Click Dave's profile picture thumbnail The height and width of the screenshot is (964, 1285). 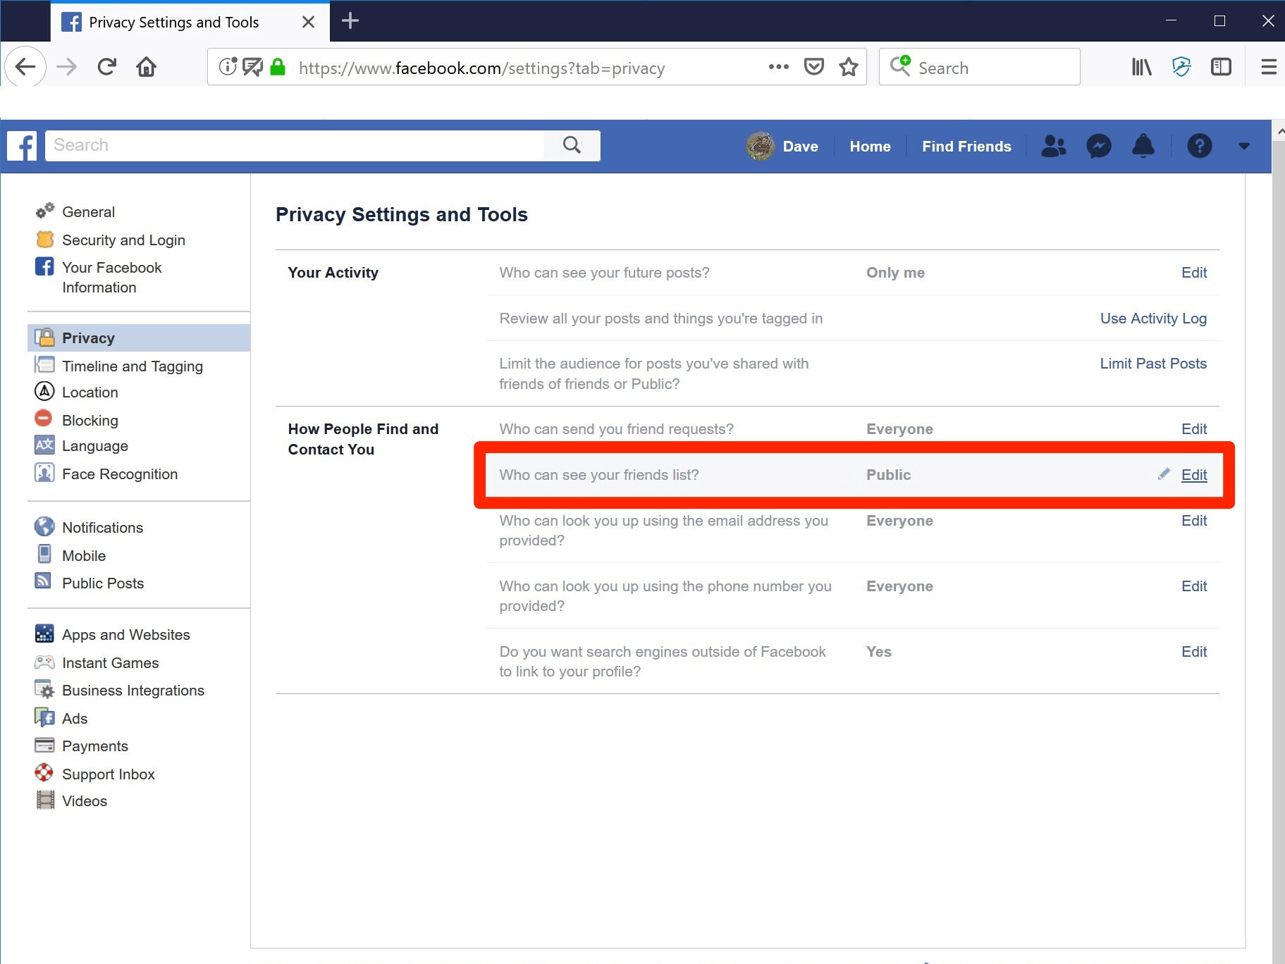[761, 146]
